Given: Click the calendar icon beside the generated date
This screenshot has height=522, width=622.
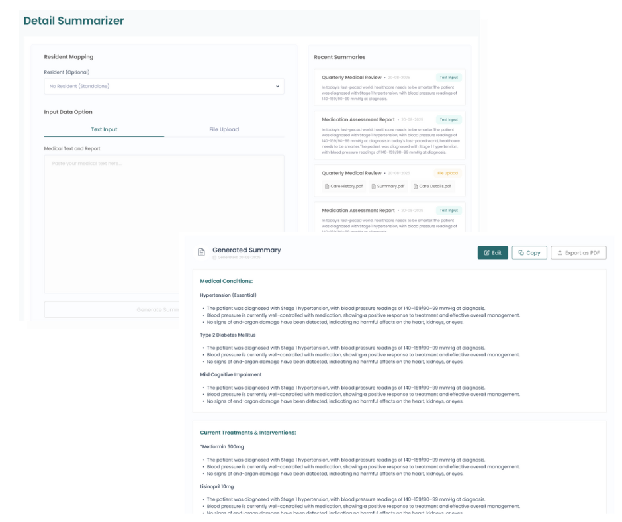Looking at the screenshot, I should click(214, 257).
